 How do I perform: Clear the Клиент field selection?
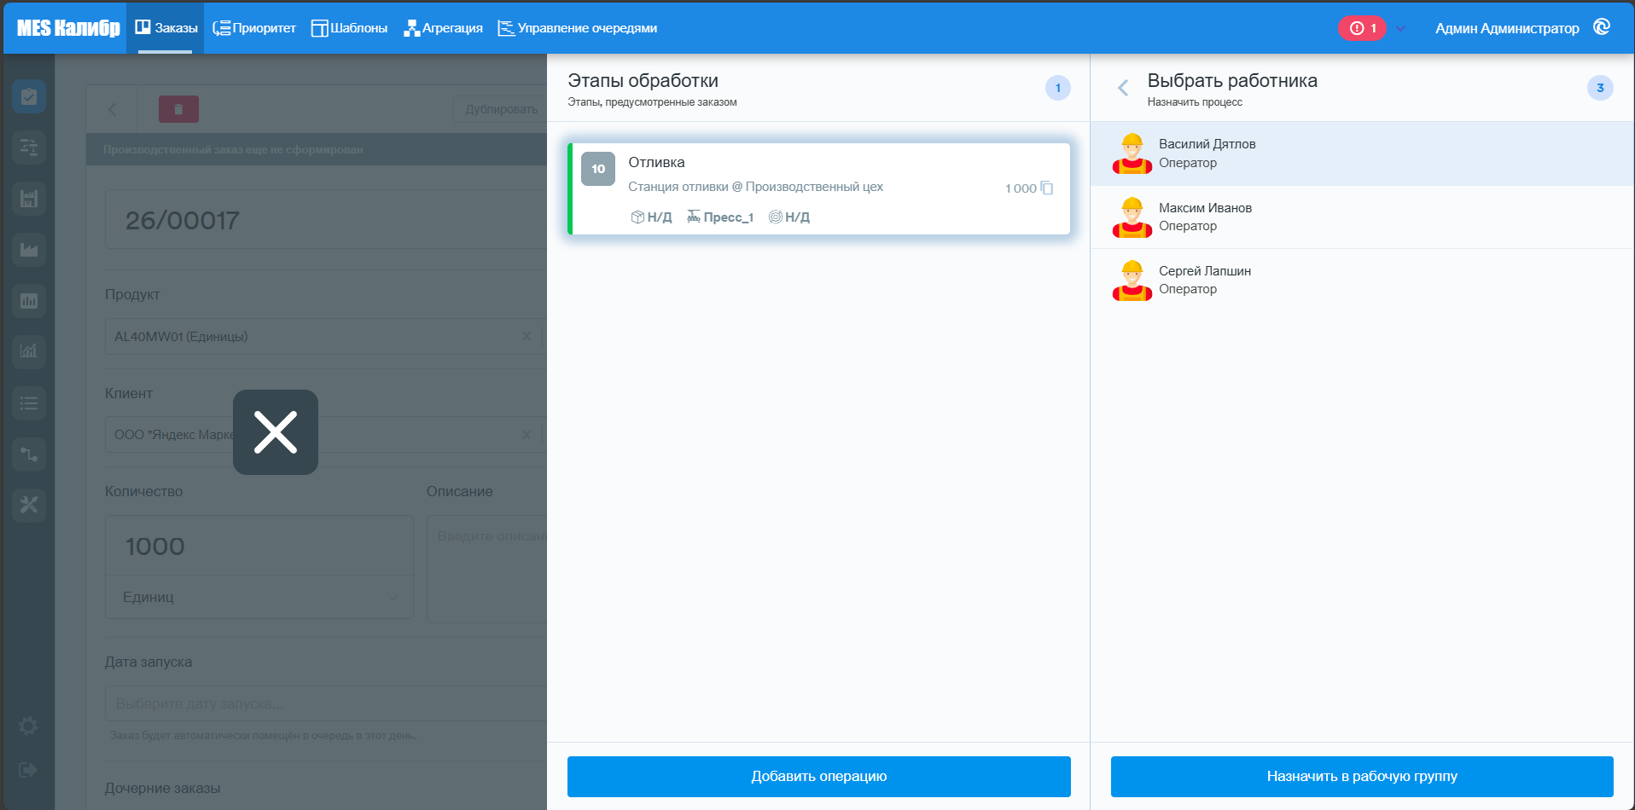point(526,435)
